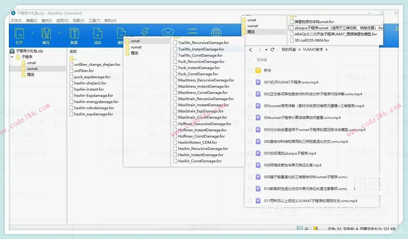This screenshot has width=408, height=239.
Task: Expand the chevron after 我的网盘 breadcrumb
Action: click(x=299, y=50)
